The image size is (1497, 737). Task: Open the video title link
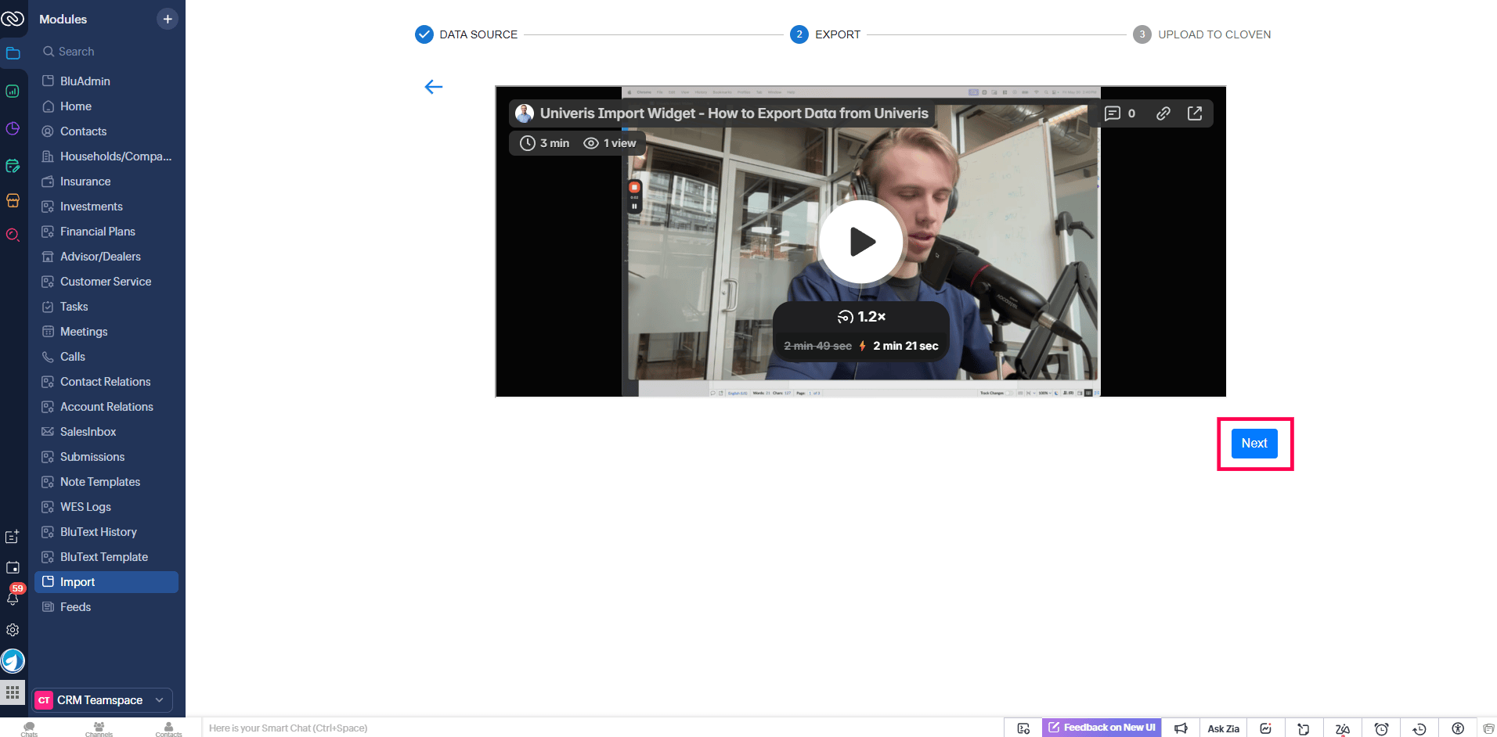coord(734,113)
